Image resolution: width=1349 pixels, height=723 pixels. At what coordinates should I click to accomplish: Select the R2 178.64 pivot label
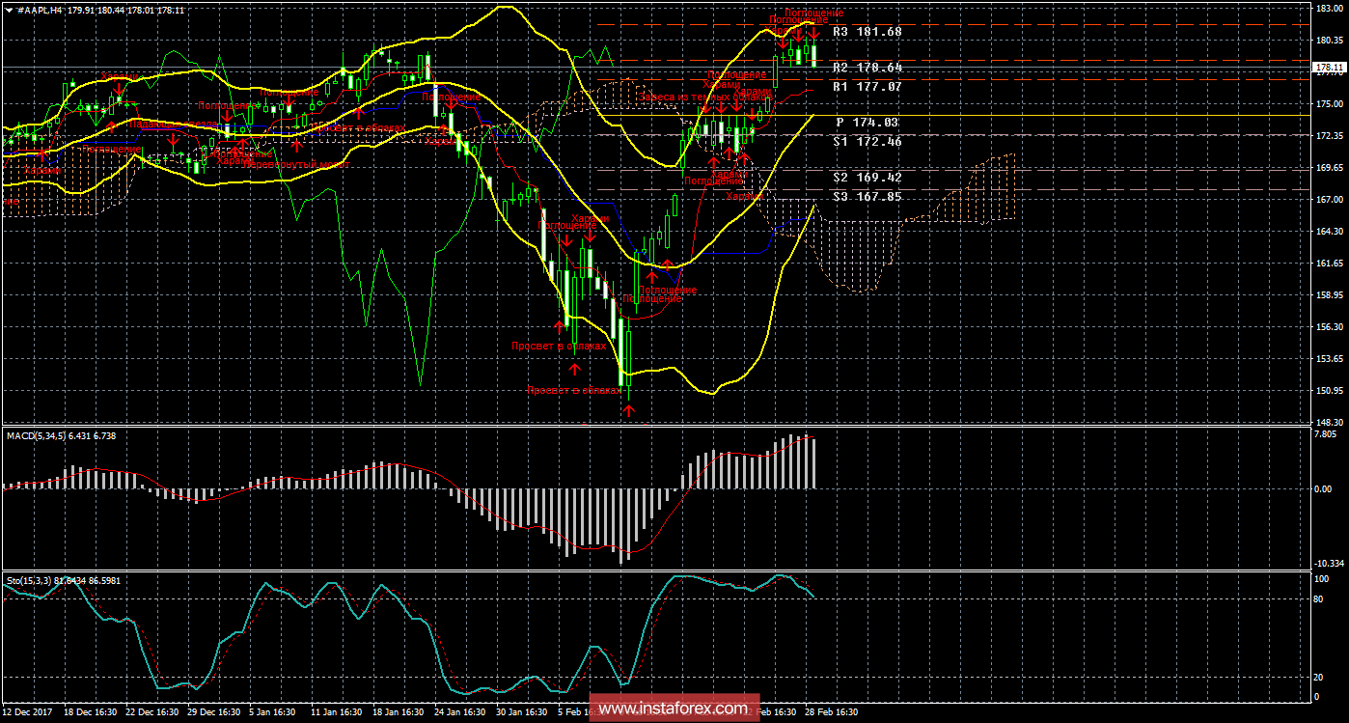click(866, 68)
